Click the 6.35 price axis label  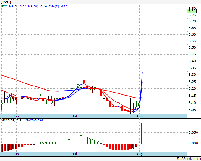pyautogui.click(x=192, y=68)
